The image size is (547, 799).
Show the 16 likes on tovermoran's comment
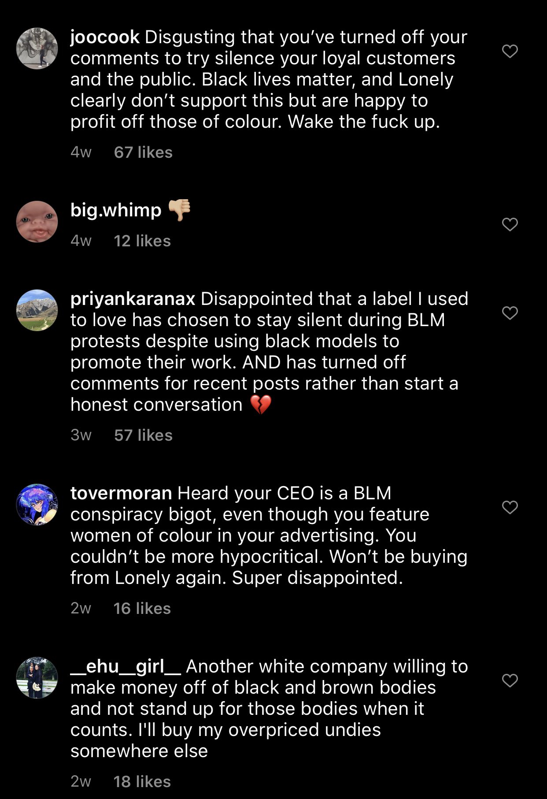click(142, 609)
